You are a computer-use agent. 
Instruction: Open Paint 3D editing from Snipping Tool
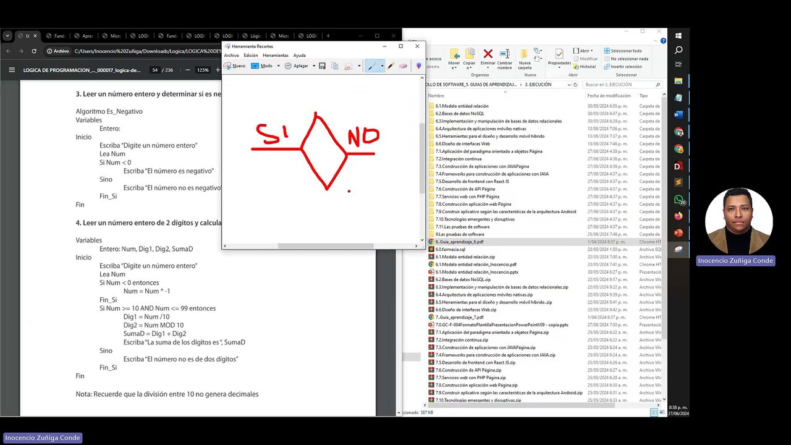[x=418, y=66]
